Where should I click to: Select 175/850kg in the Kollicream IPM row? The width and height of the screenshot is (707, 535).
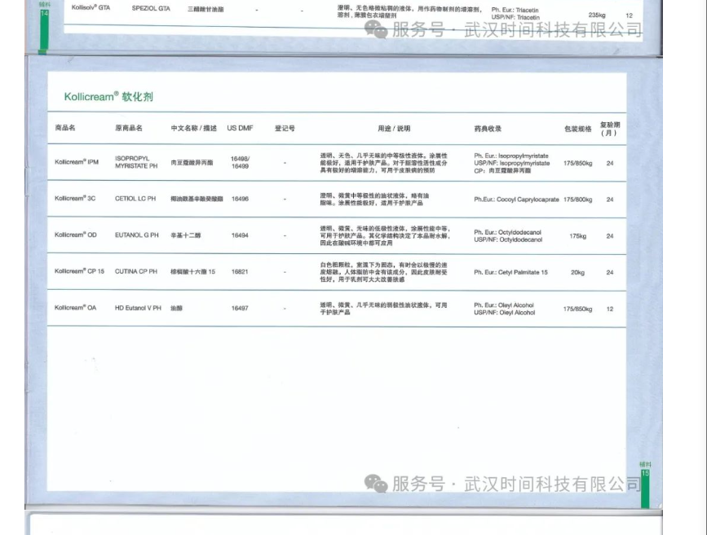point(577,164)
